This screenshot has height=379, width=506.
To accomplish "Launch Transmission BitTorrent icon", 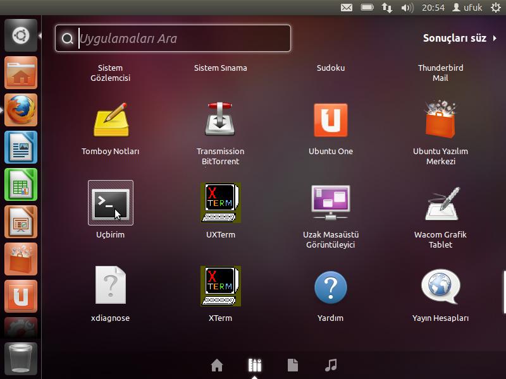I will pyautogui.click(x=220, y=119).
